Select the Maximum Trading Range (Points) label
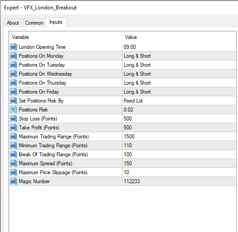Screen dimensions: 238x232 54,137
